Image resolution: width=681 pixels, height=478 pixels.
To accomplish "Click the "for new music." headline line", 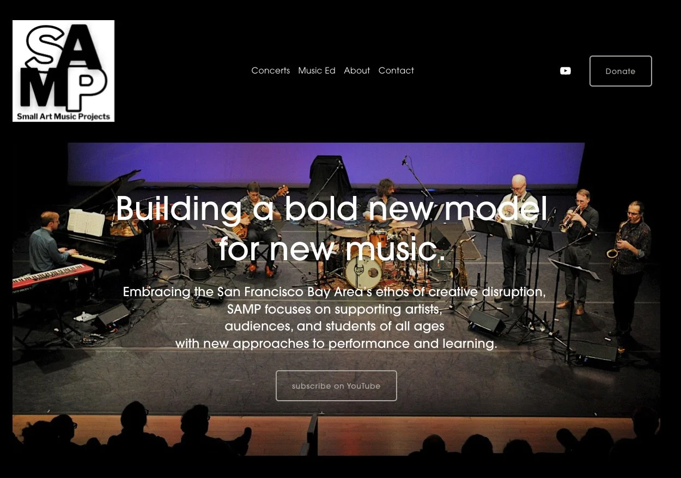I will tap(332, 250).
